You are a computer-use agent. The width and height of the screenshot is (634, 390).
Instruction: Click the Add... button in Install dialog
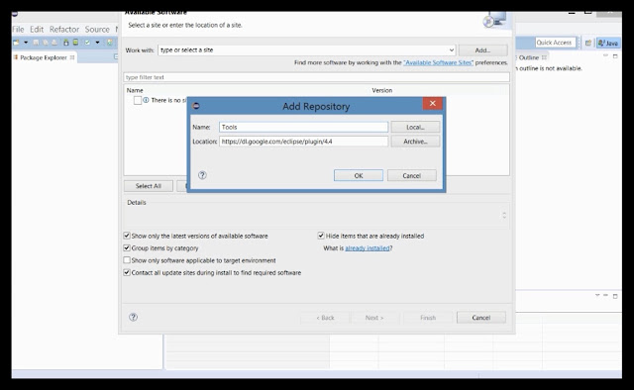[x=482, y=50]
